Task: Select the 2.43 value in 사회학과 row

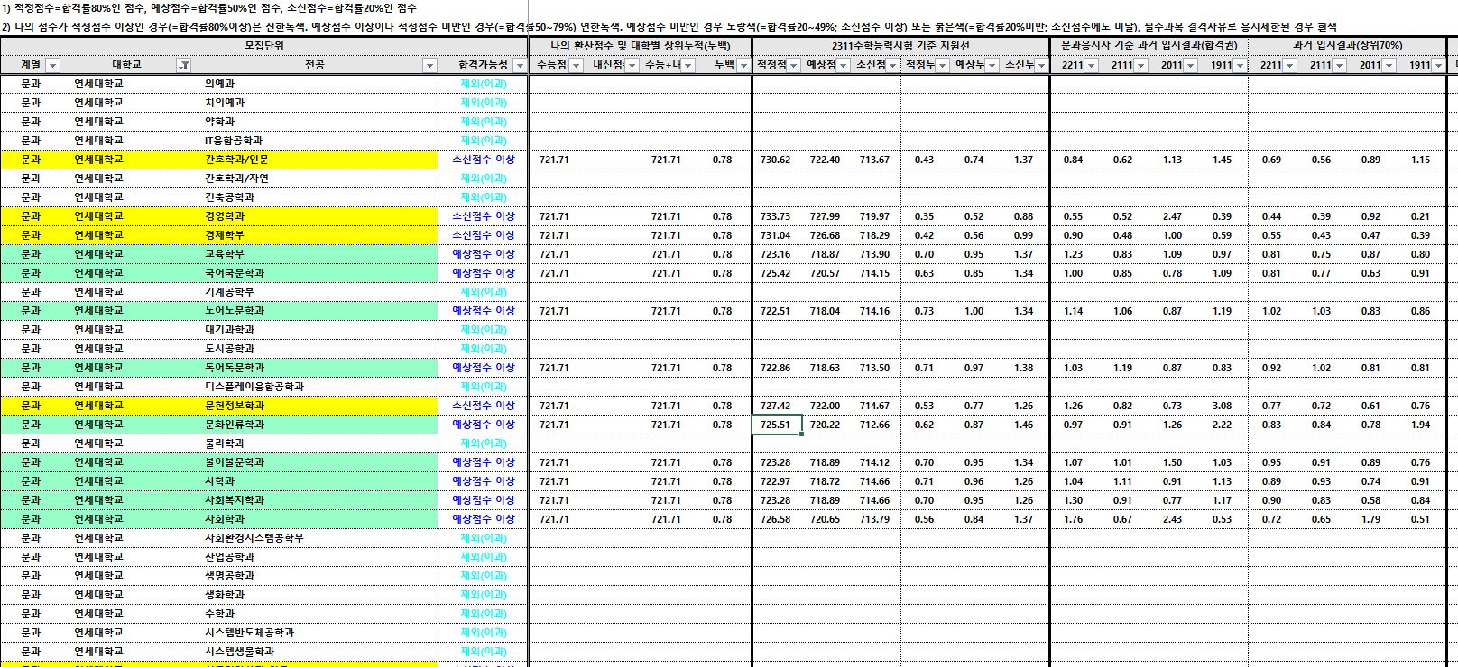Action: coord(1172,519)
